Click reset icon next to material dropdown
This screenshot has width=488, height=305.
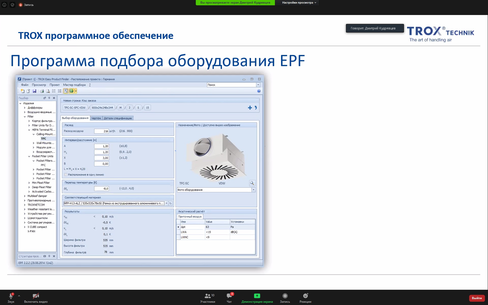171,203
